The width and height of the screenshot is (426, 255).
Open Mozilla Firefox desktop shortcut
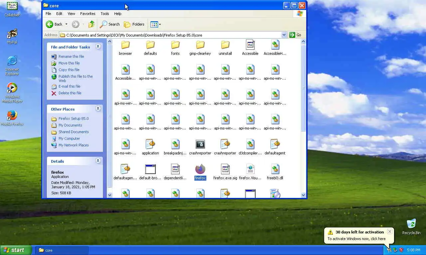click(12, 118)
